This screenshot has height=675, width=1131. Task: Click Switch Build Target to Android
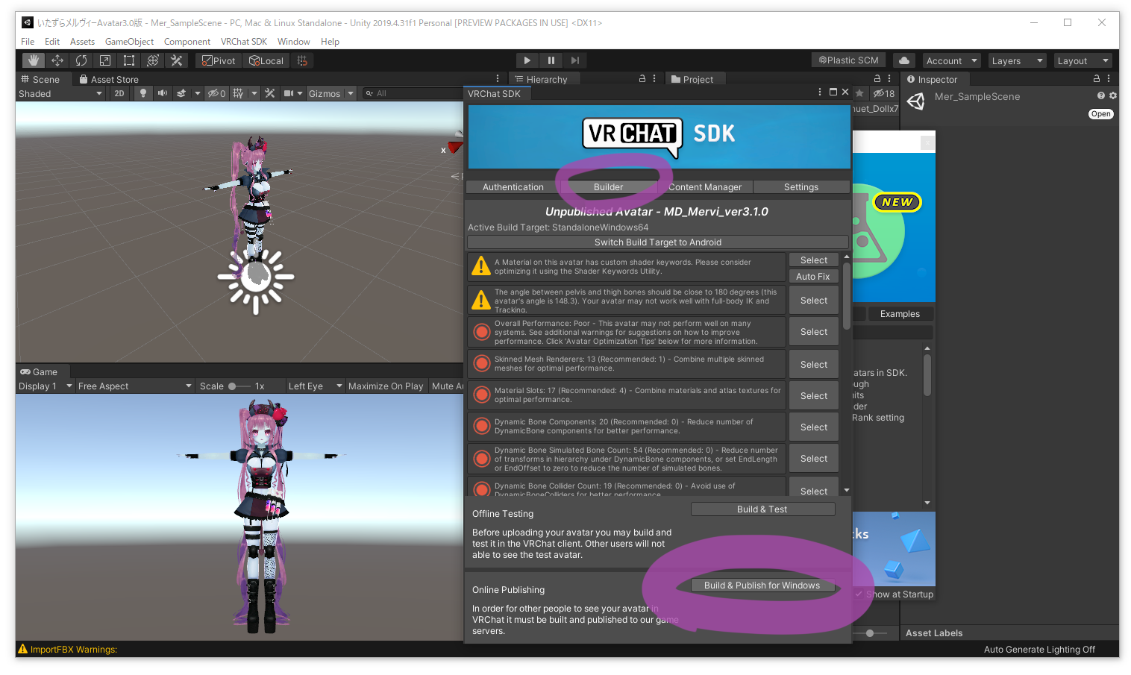point(657,242)
